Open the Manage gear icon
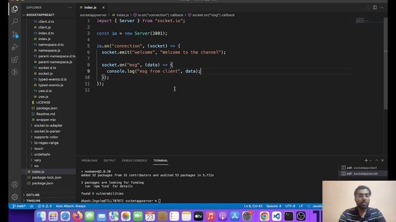Image resolution: width=396 pixels, height=222 pixels. (x=15, y=197)
